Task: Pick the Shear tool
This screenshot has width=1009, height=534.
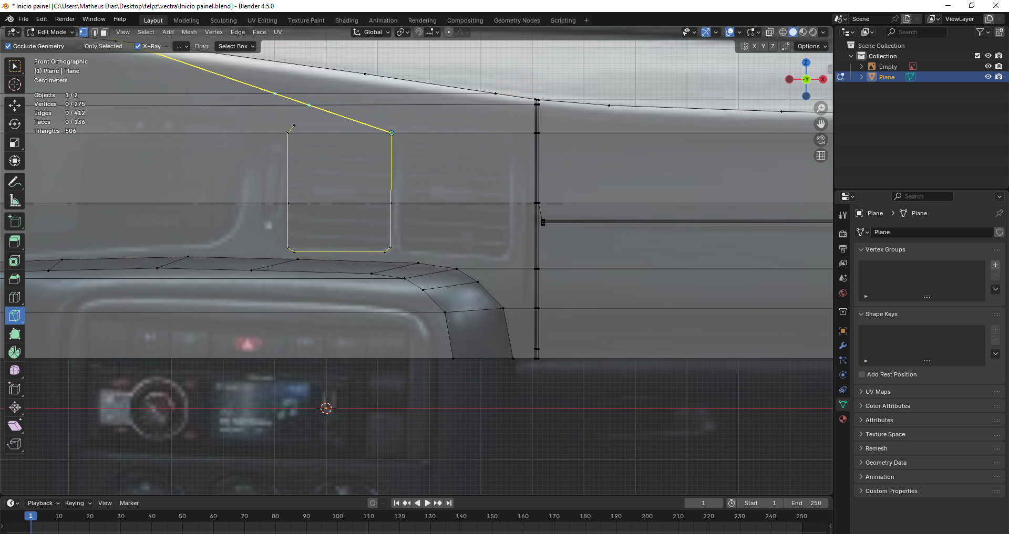Action: pyautogui.click(x=15, y=426)
